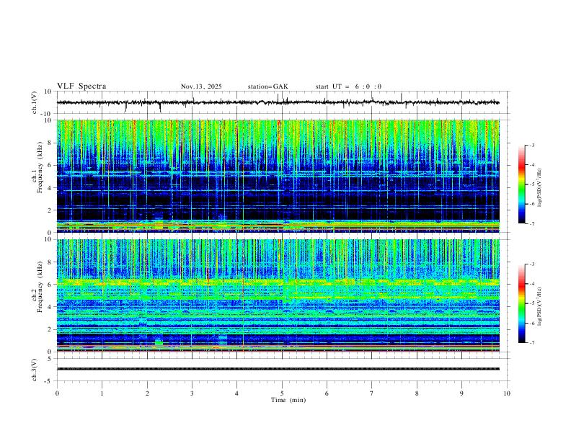Click the color scale bar beside ch.1 spectrogram
This screenshot has height=441, width=571.
(x=521, y=184)
